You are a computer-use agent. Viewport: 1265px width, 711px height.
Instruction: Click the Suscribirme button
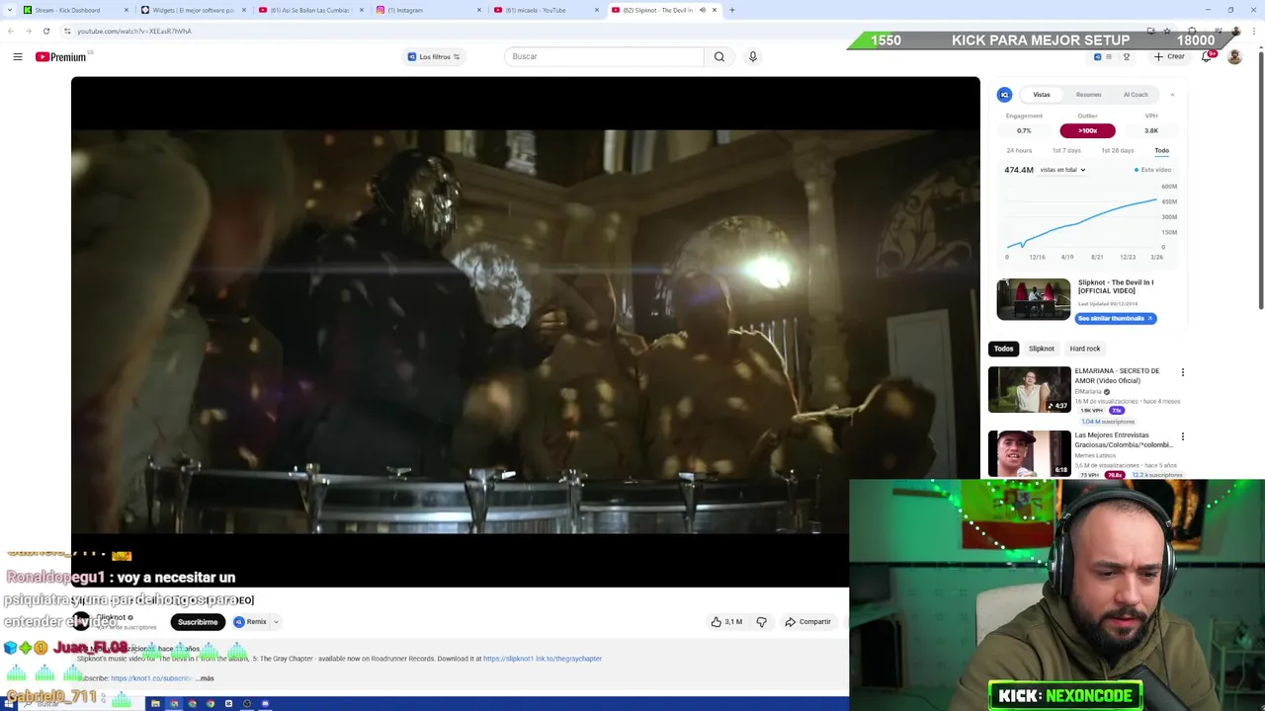(x=198, y=622)
